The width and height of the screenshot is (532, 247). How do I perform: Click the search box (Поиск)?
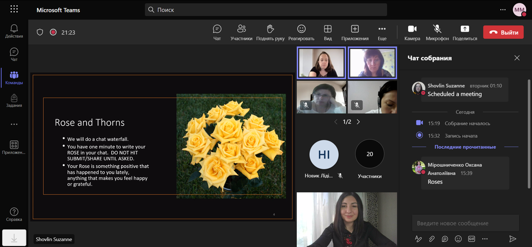point(266,10)
